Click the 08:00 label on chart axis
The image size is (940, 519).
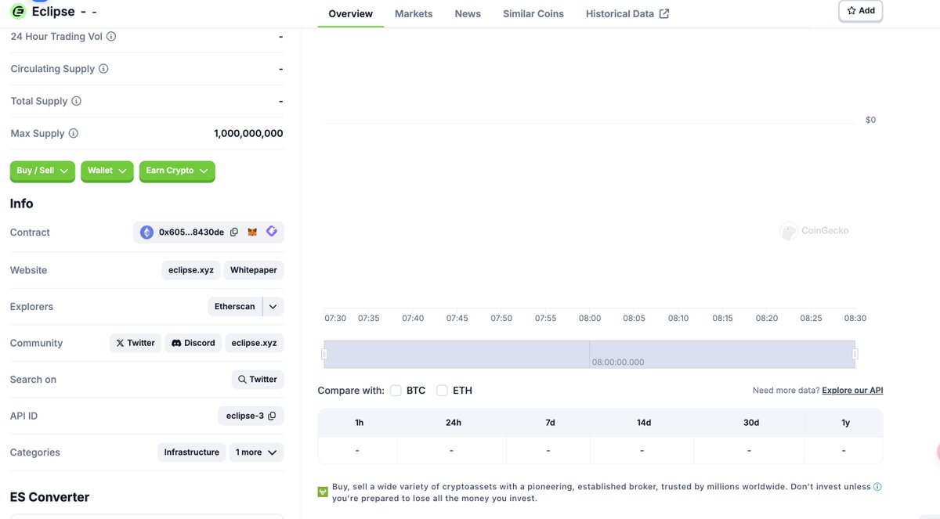point(590,318)
